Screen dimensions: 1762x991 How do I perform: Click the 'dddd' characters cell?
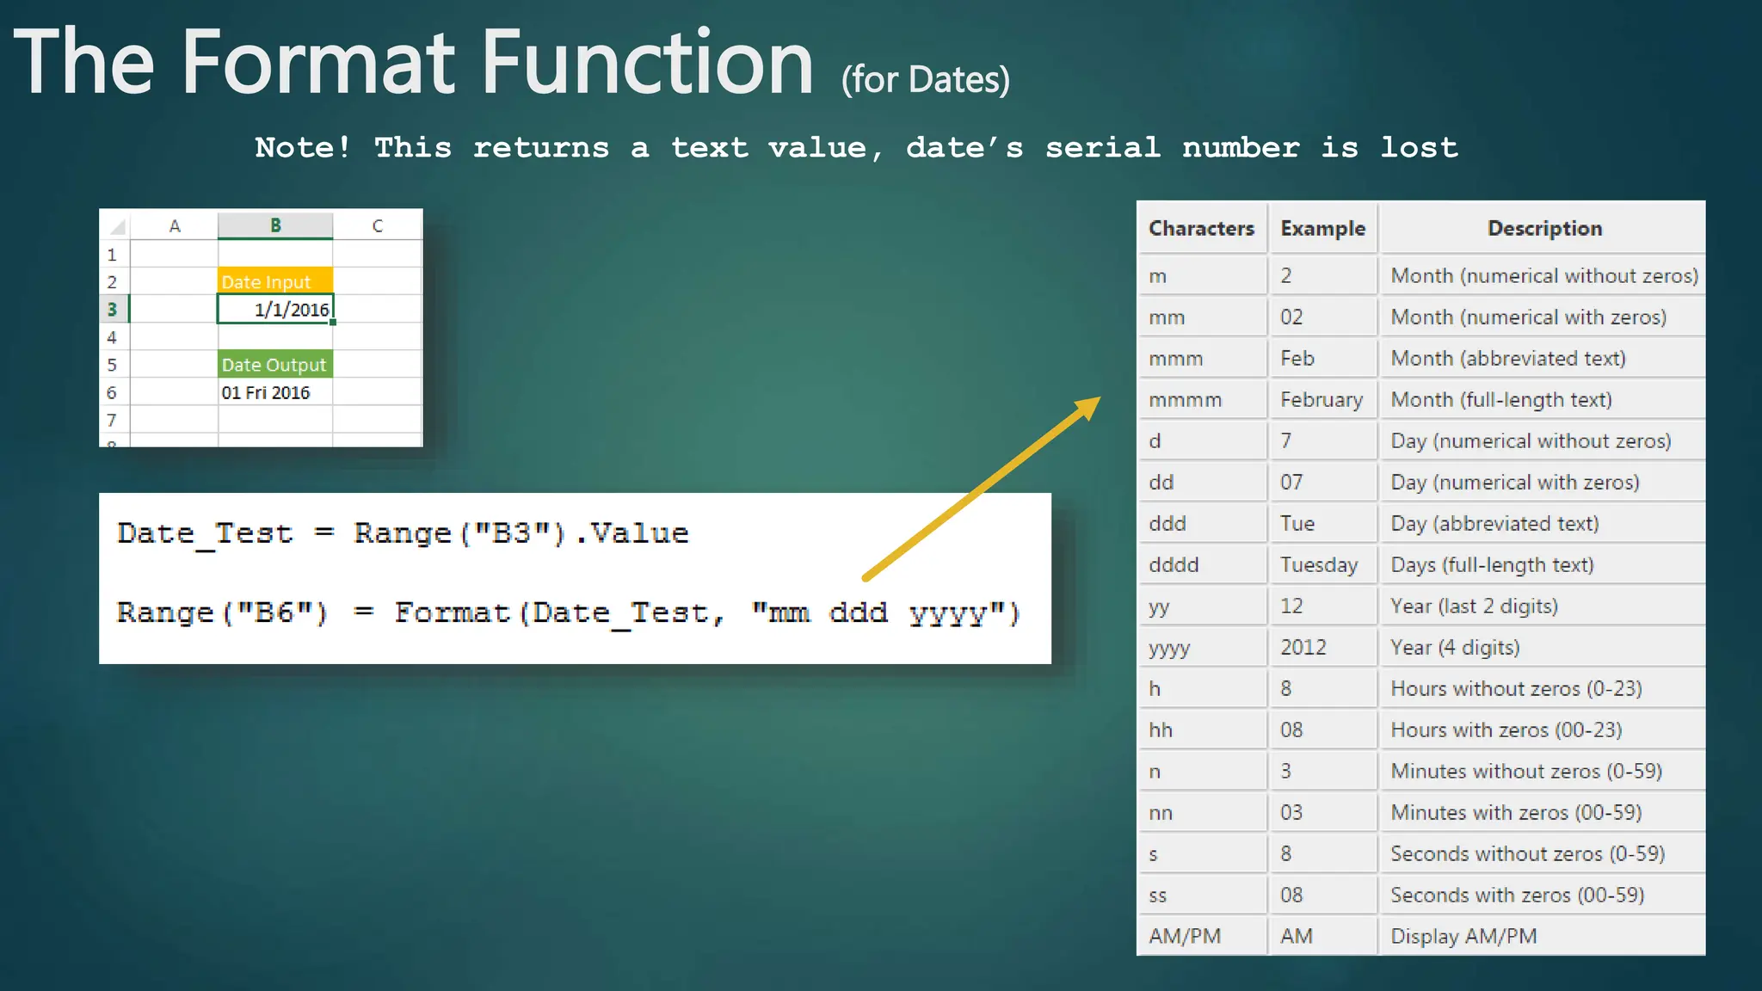[x=1202, y=564]
